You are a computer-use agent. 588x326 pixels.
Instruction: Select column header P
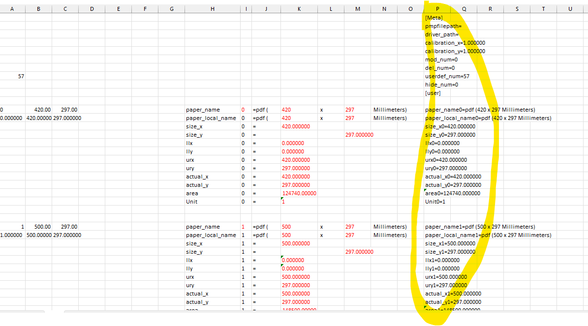click(437, 8)
